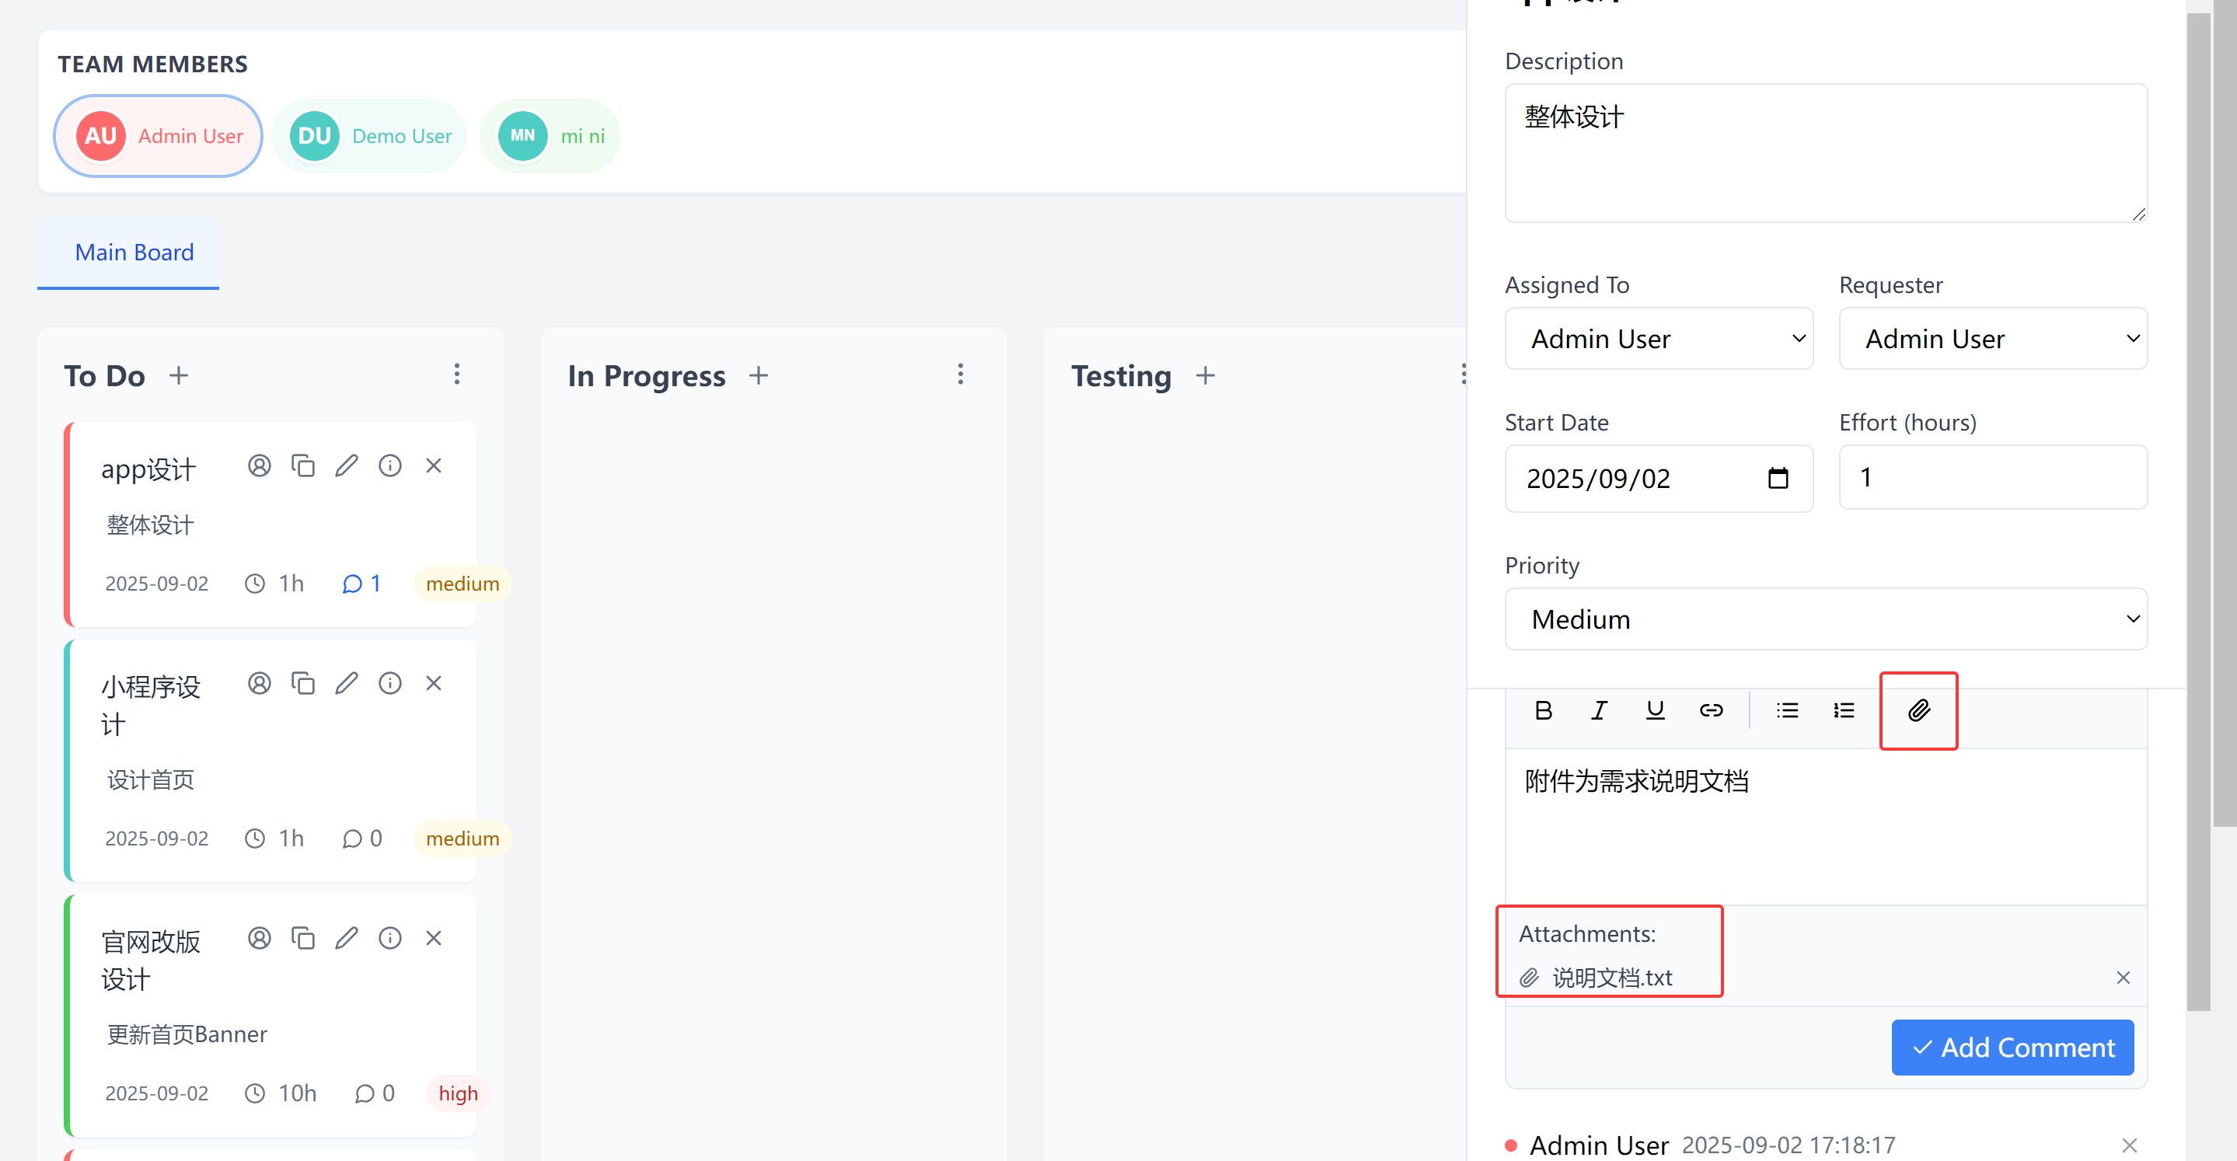
Task: Toggle underline formatting in comment editor
Action: [x=1655, y=710]
